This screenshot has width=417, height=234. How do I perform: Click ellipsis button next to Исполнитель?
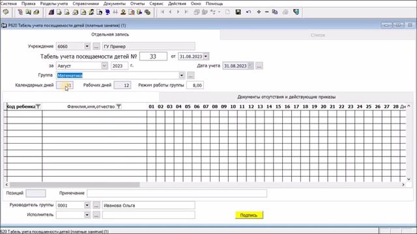(x=96, y=215)
